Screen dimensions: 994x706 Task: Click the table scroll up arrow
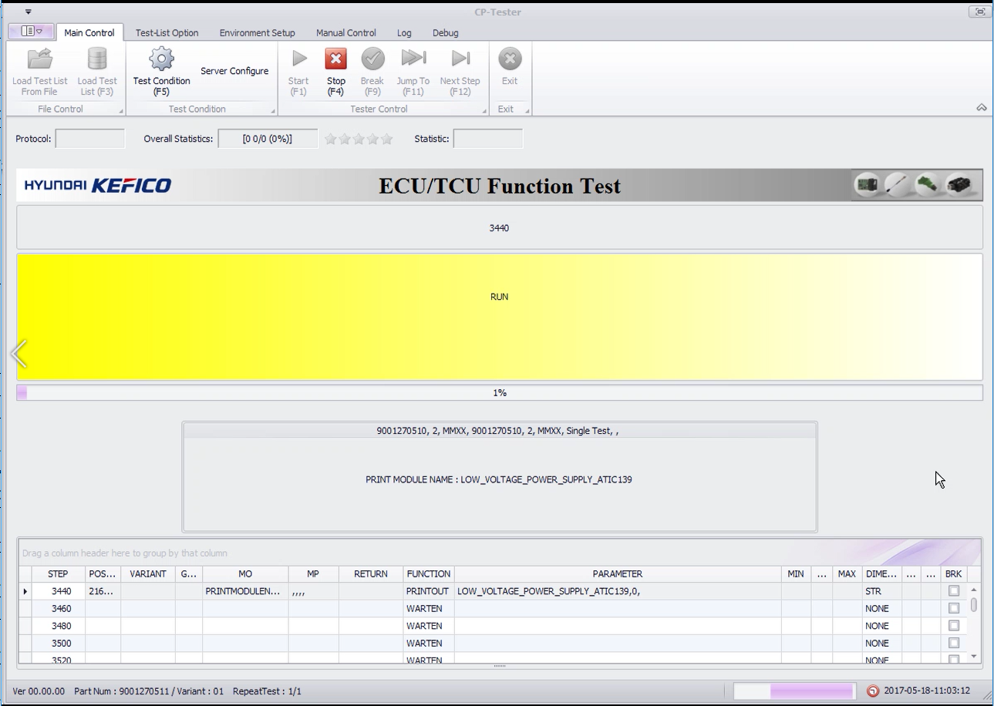point(974,590)
